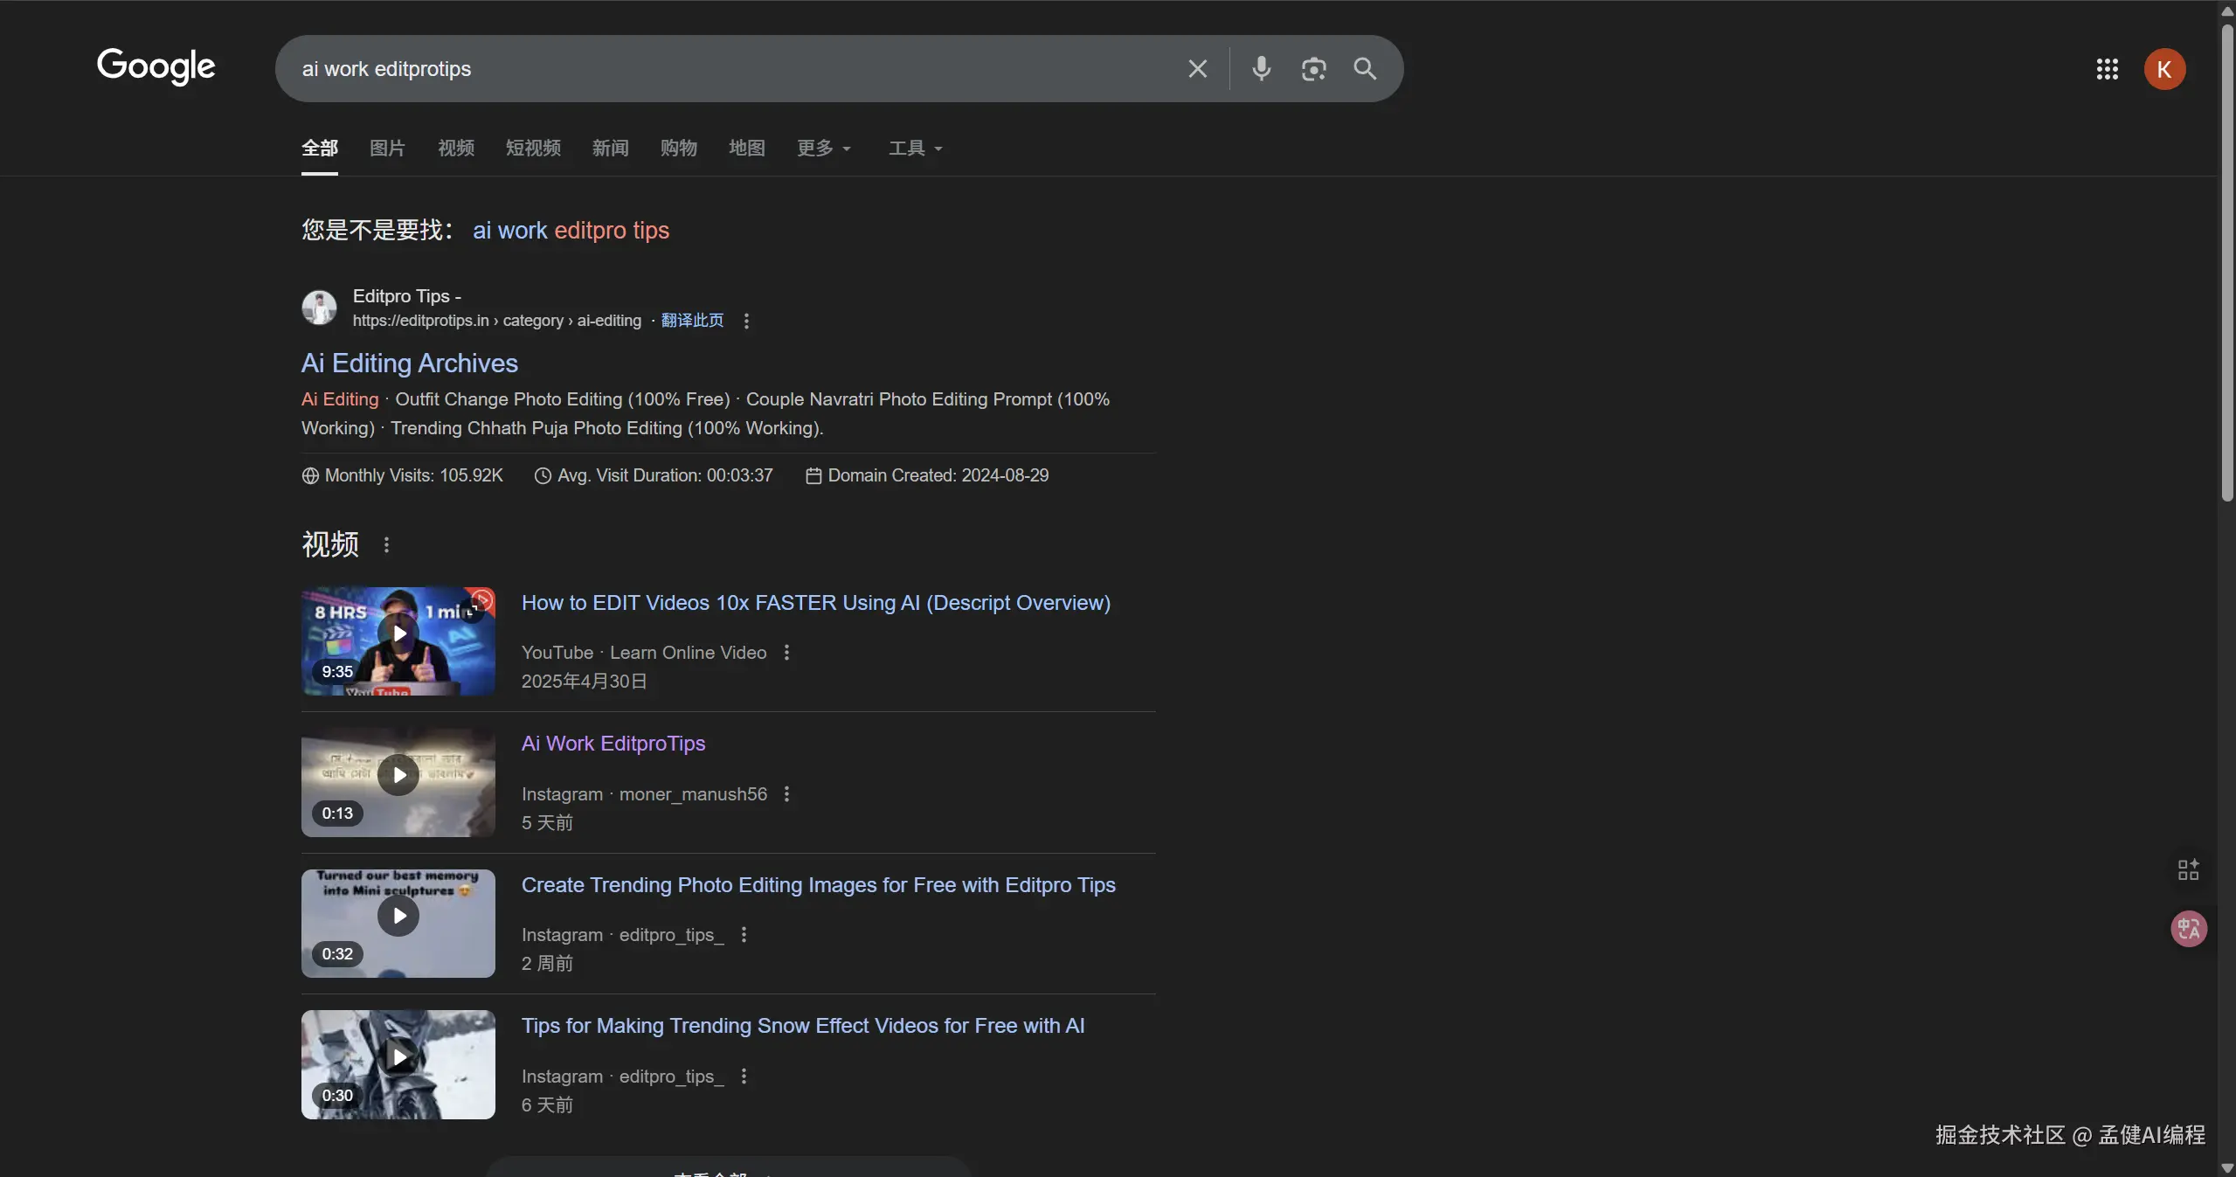2236x1177 pixels.
Task: Open options menu beside 视频 heading
Action: [386, 545]
